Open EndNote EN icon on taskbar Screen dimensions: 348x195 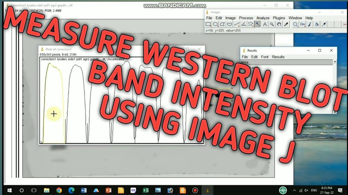[x=133, y=190]
